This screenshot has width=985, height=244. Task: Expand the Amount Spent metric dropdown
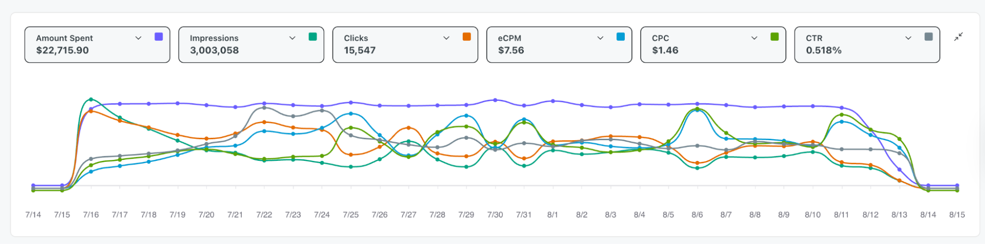coord(138,38)
